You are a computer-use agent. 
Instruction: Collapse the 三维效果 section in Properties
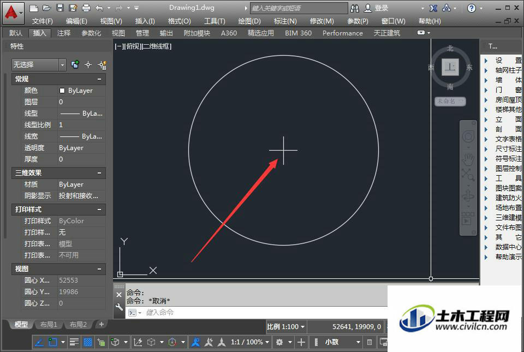tap(99, 173)
